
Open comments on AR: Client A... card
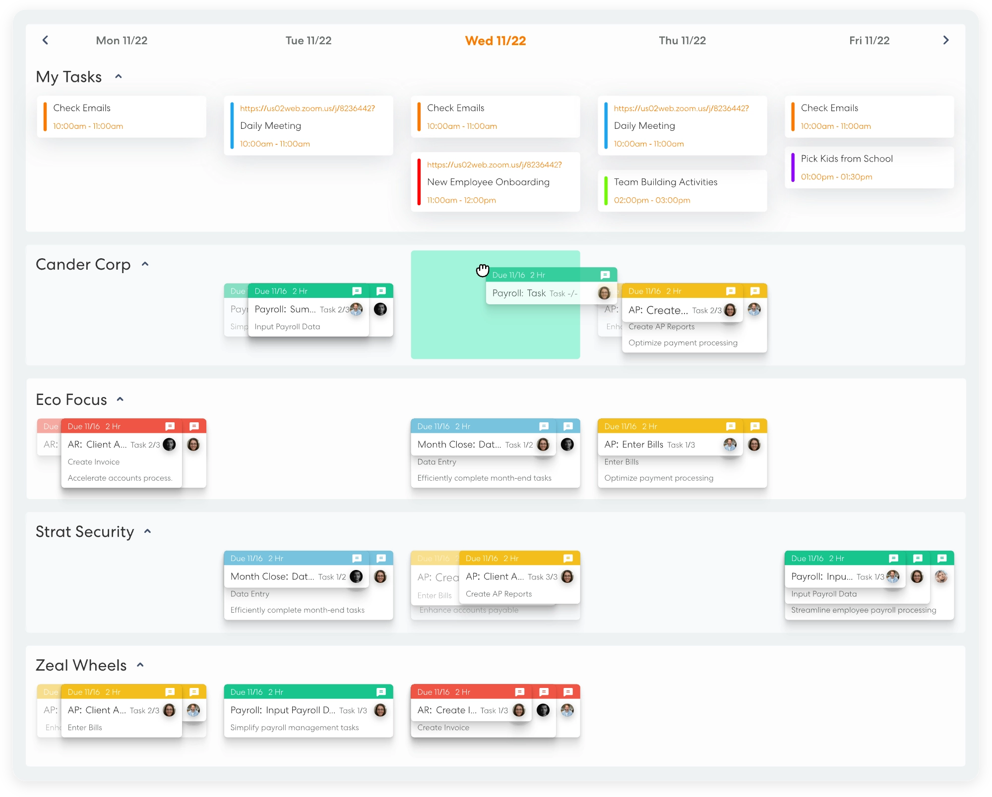(x=170, y=426)
